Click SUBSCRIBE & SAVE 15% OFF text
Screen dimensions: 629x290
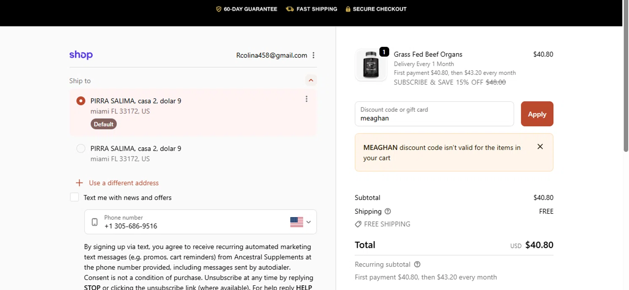pyautogui.click(x=439, y=82)
